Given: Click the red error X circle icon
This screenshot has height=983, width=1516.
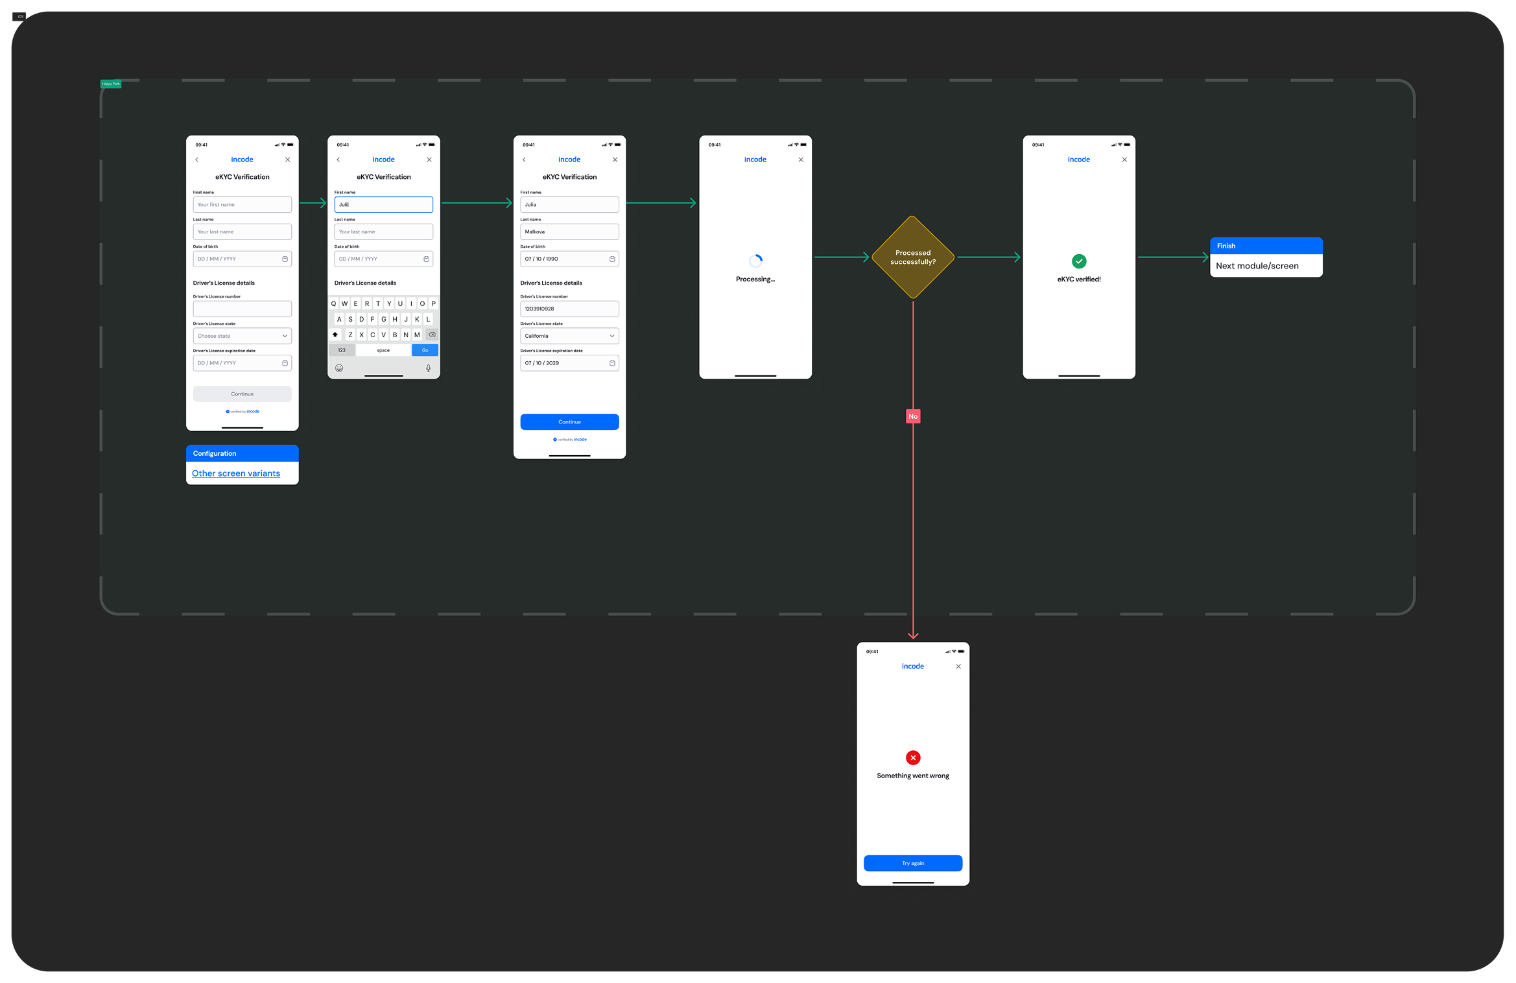Looking at the screenshot, I should 913,757.
